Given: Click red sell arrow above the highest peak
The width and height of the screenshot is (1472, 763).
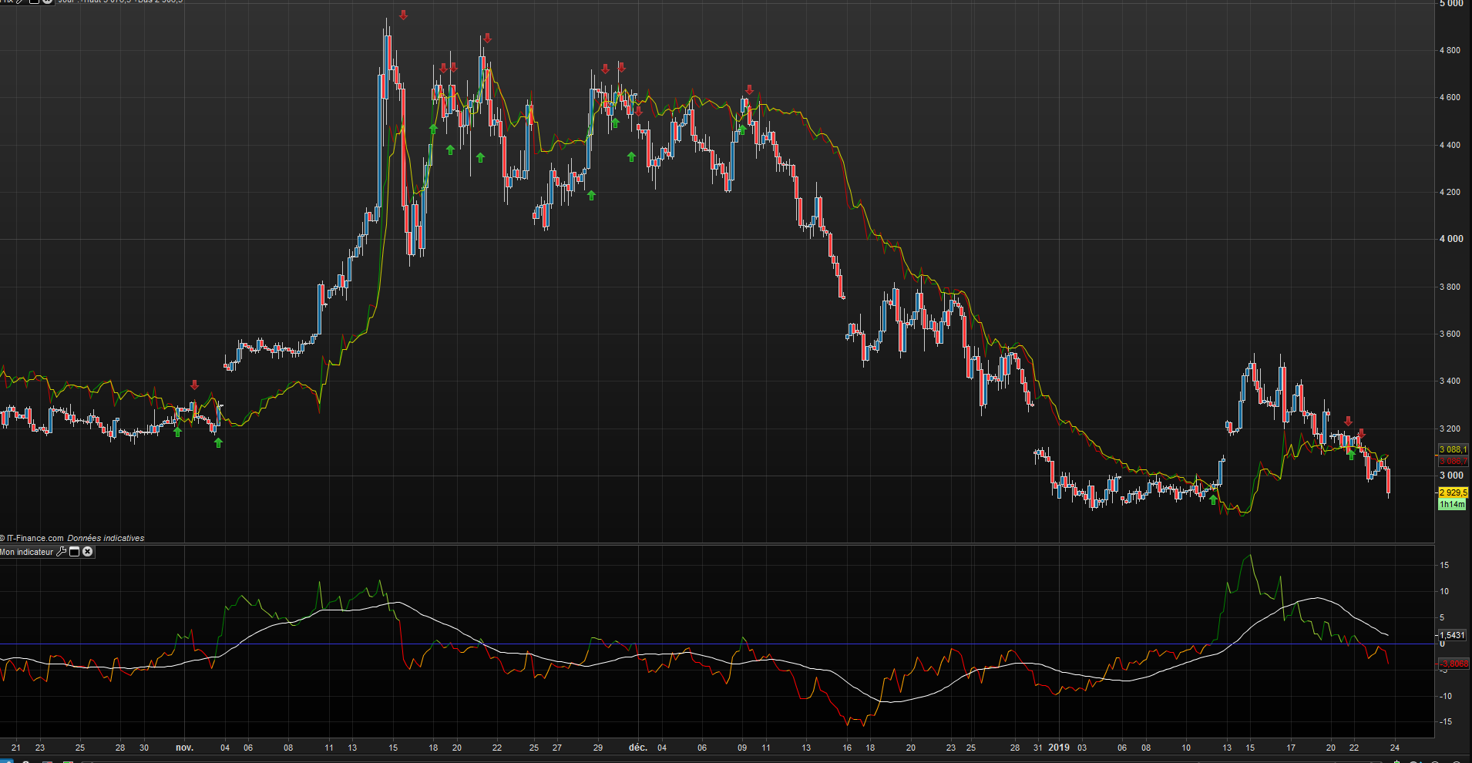Looking at the screenshot, I should coord(404,15).
